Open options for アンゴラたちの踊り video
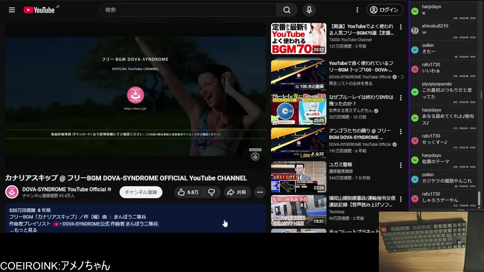This screenshot has width=484, height=272. (401, 131)
